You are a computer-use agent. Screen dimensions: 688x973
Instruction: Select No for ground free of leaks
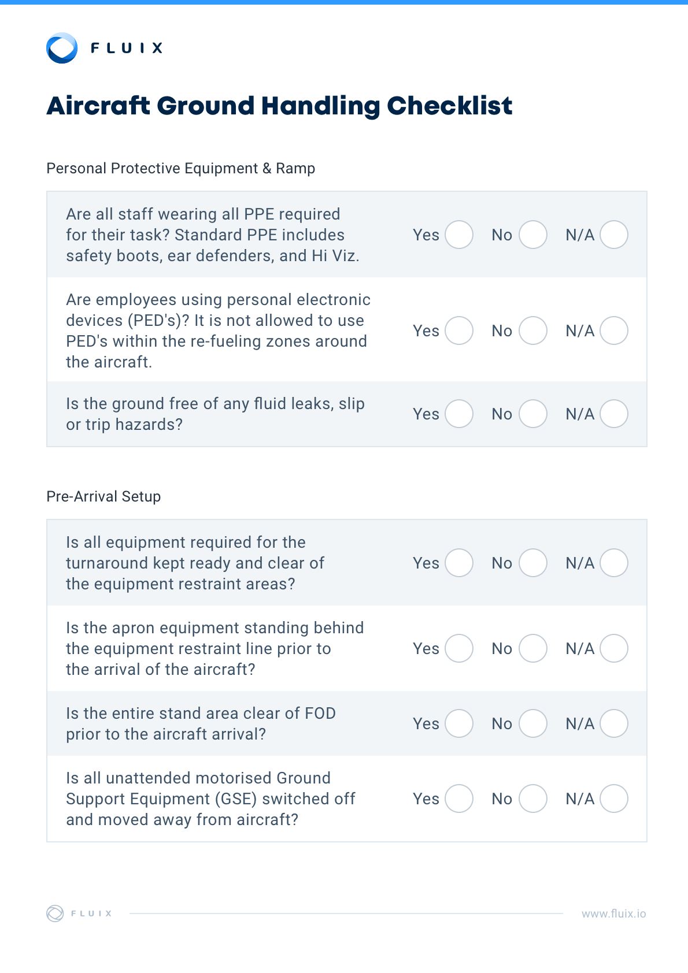click(532, 414)
